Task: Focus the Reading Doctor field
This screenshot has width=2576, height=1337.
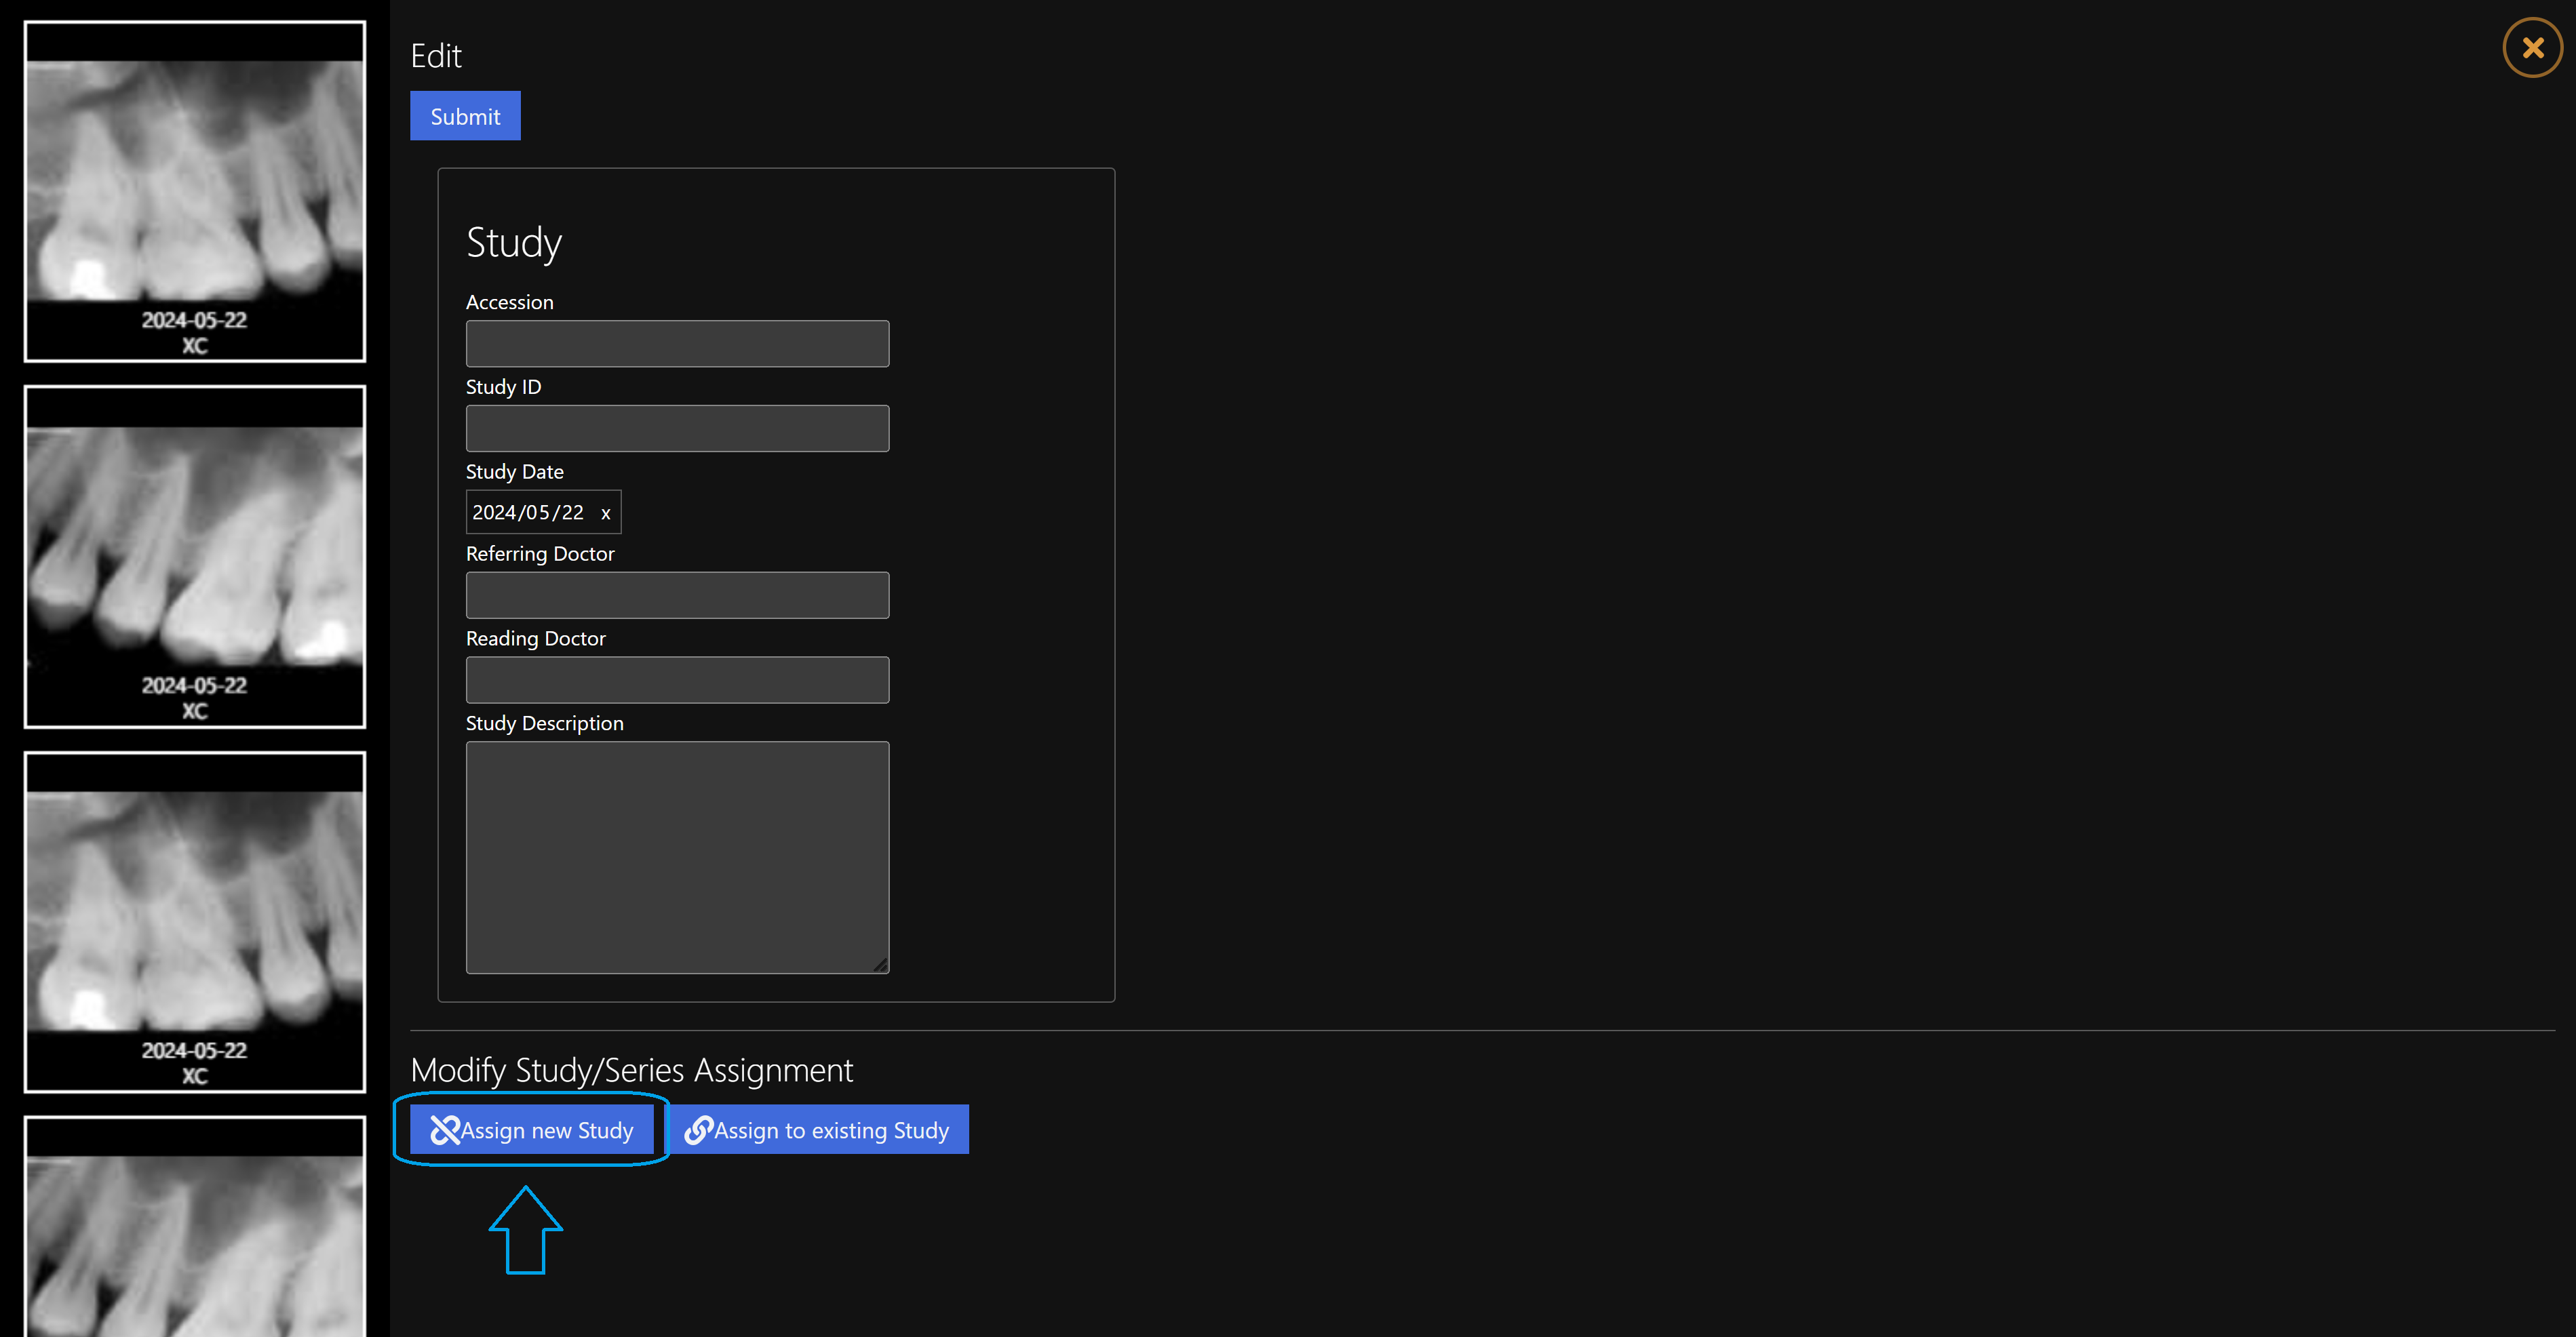Action: pos(677,681)
